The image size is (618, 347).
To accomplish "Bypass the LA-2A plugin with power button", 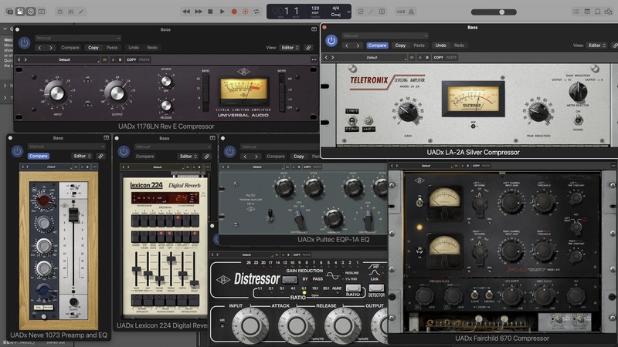I will (x=331, y=40).
